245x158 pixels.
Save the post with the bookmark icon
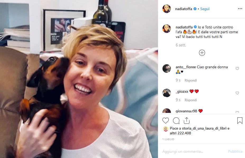coord(240,121)
